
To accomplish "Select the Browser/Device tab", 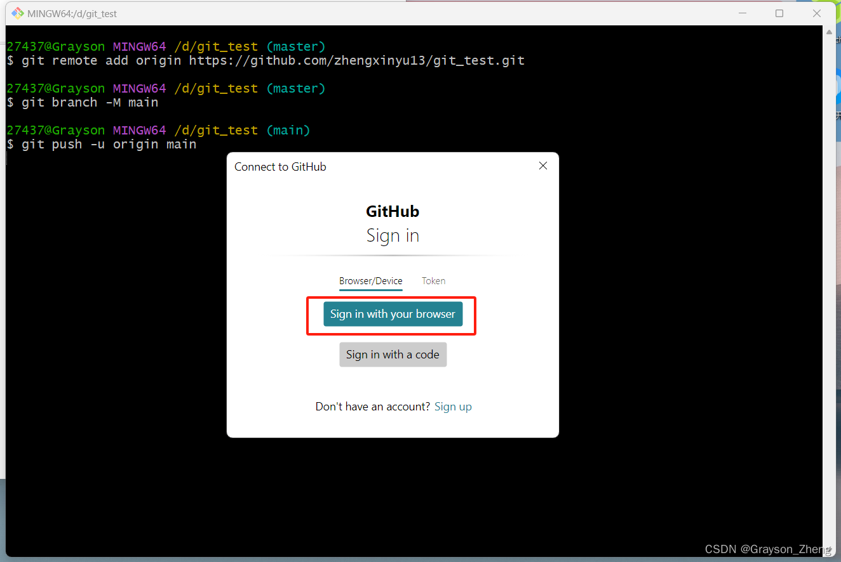I will [371, 281].
